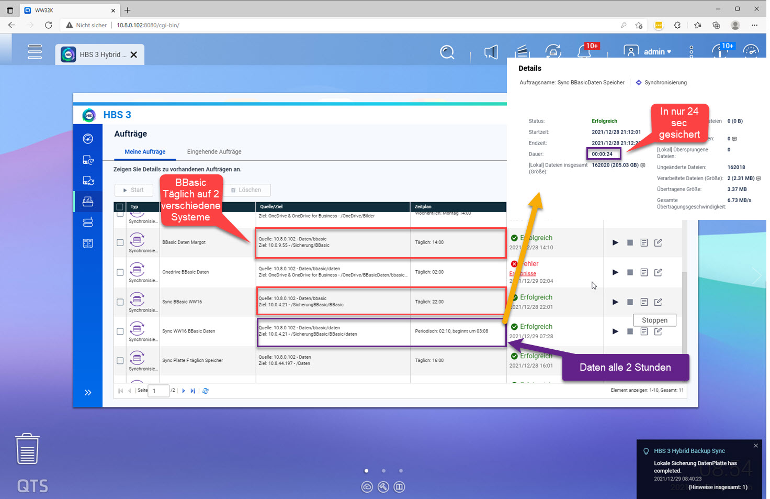The image size is (770, 499).
Task: Tick checkbox for Sync Platte F täglich Speicher
Action: point(120,361)
